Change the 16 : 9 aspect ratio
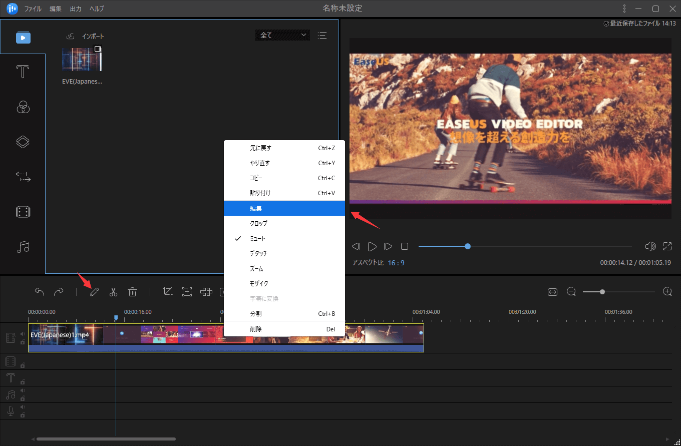The width and height of the screenshot is (681, 446). 396,263
